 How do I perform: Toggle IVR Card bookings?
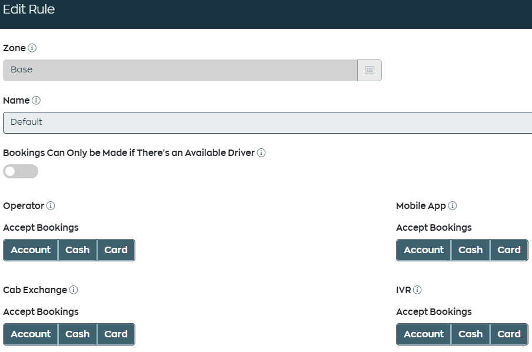coord(509,334)
